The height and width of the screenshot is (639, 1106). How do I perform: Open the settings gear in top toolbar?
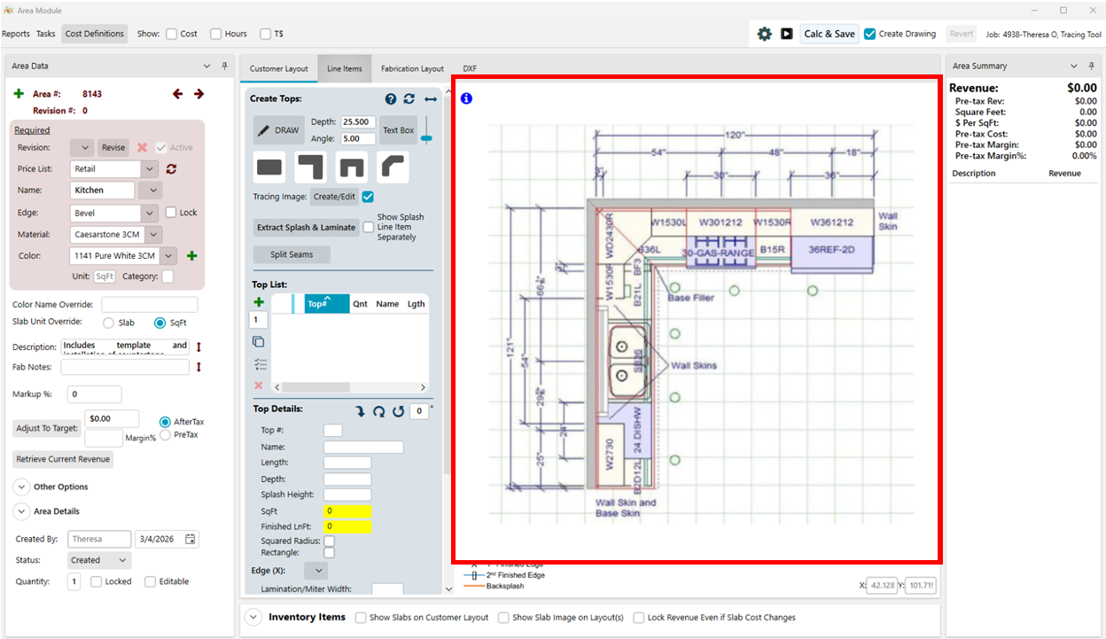pos(764,34)
